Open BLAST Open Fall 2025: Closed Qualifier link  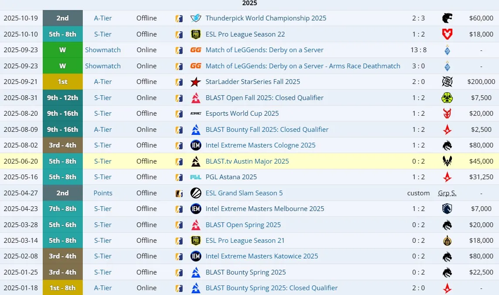[x=265, y=97]
